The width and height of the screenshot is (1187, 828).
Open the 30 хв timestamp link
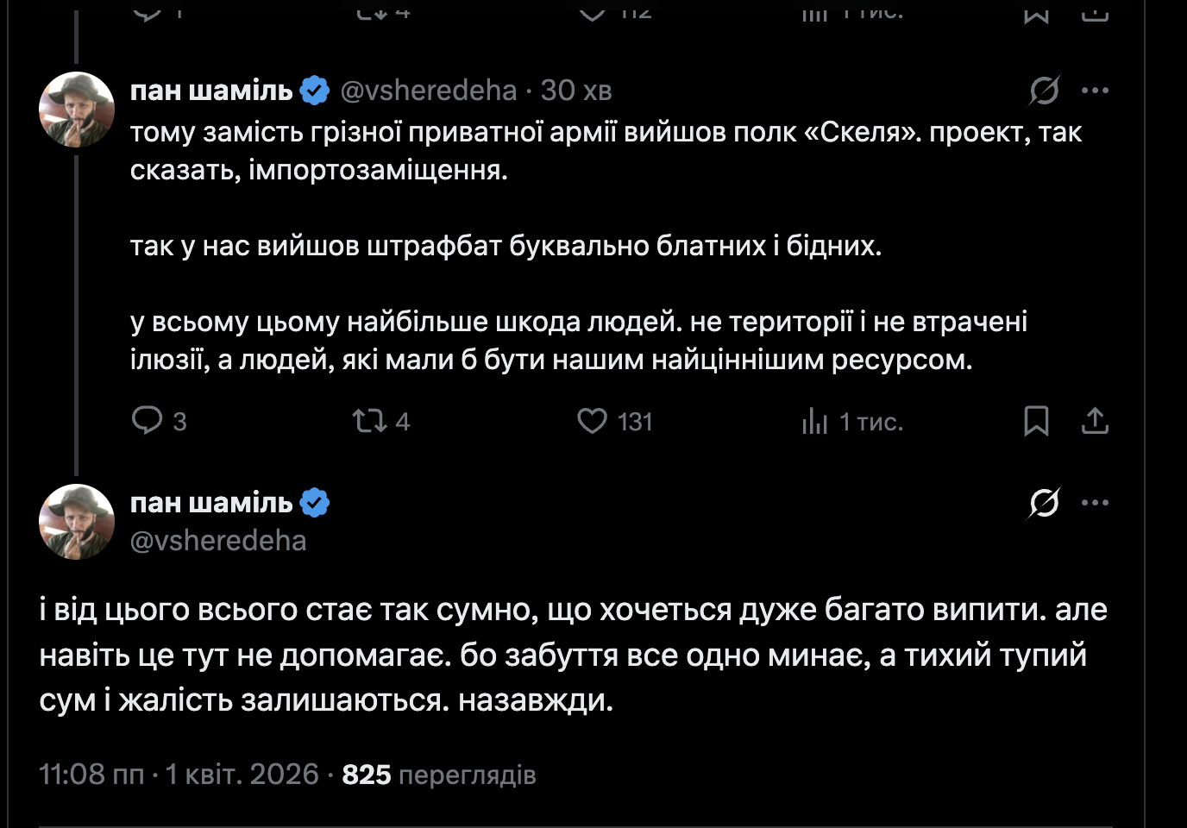click(576, 90)
